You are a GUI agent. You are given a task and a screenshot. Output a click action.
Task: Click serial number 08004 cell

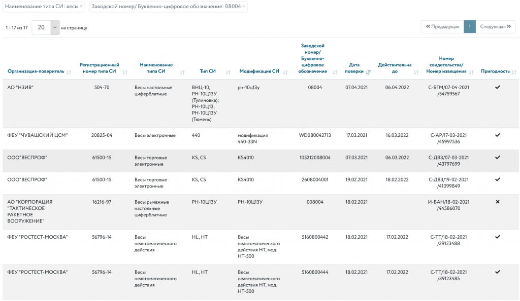[315, 88]
